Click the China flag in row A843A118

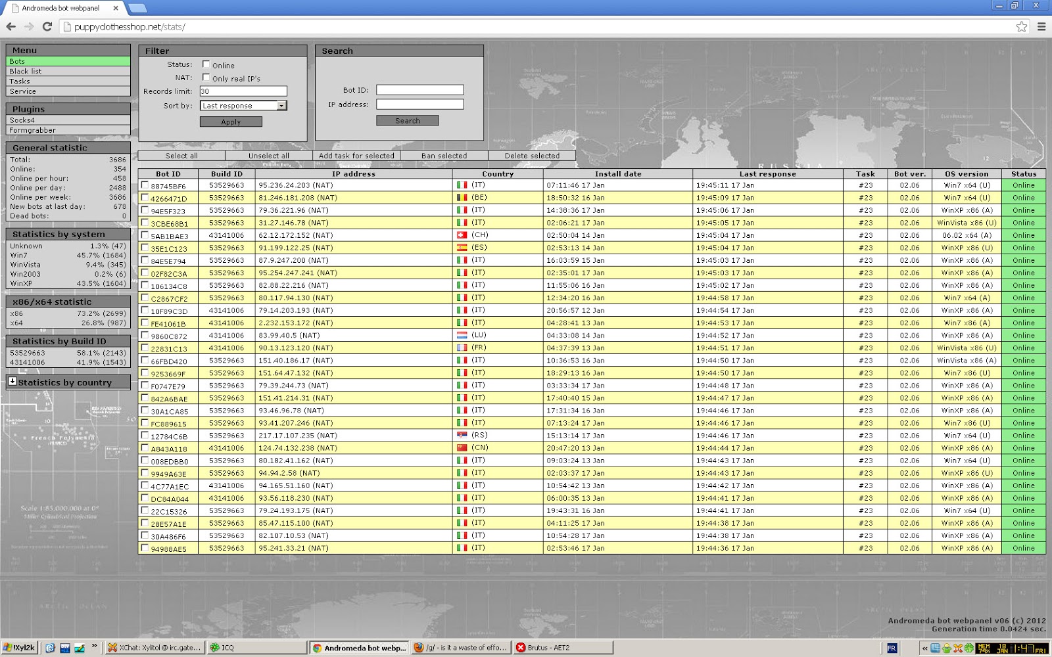(462, 447)
